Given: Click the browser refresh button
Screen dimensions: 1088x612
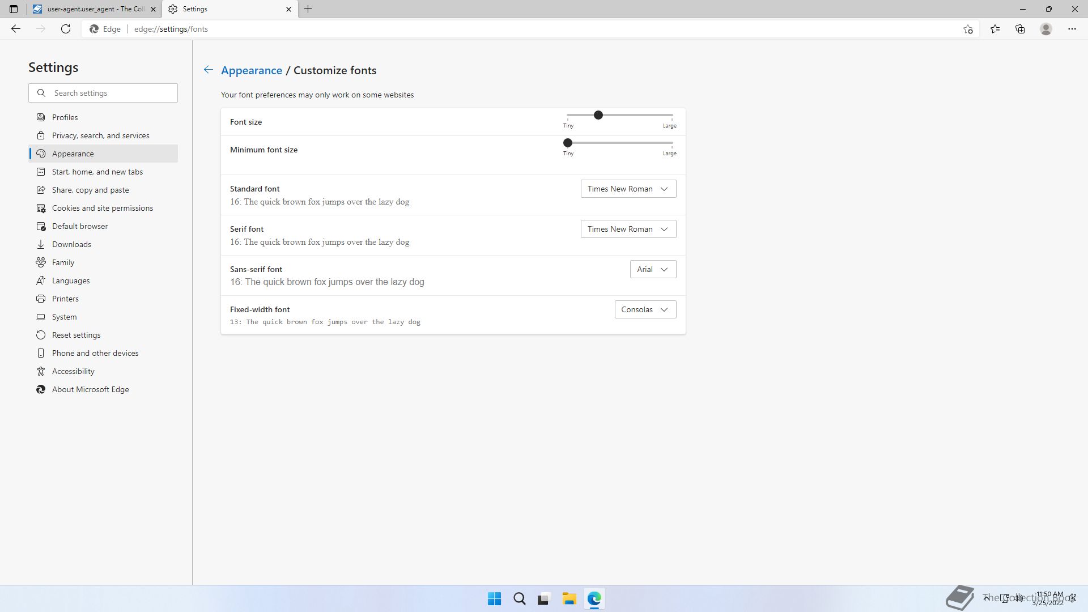Looking at the screenshot, I should click(x=66, y=29).
